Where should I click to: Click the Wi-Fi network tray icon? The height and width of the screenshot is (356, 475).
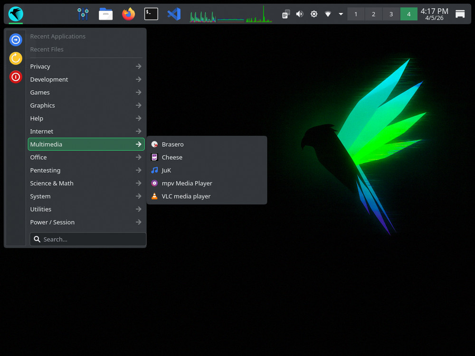point(328,14)
